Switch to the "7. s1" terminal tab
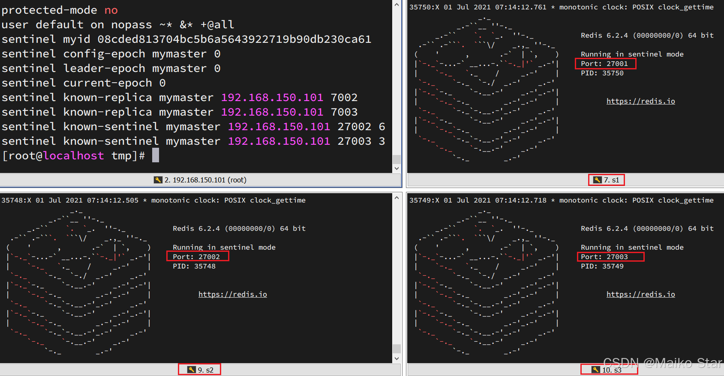This screenshot has height=376, width=724. coord(607,180)
